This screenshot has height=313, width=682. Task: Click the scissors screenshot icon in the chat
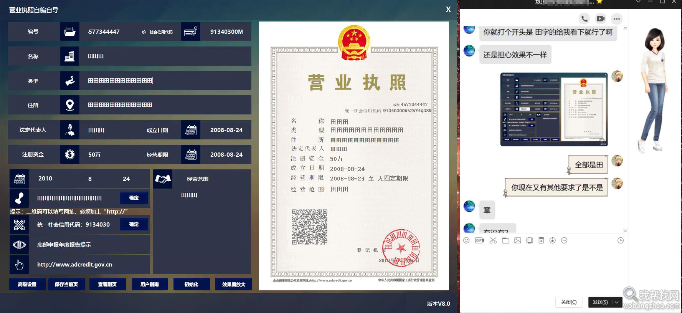coord(493,240)
